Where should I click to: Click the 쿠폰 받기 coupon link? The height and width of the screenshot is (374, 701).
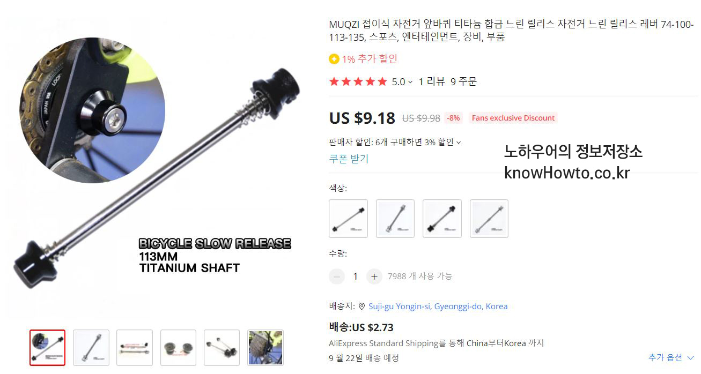click(349, 159)
